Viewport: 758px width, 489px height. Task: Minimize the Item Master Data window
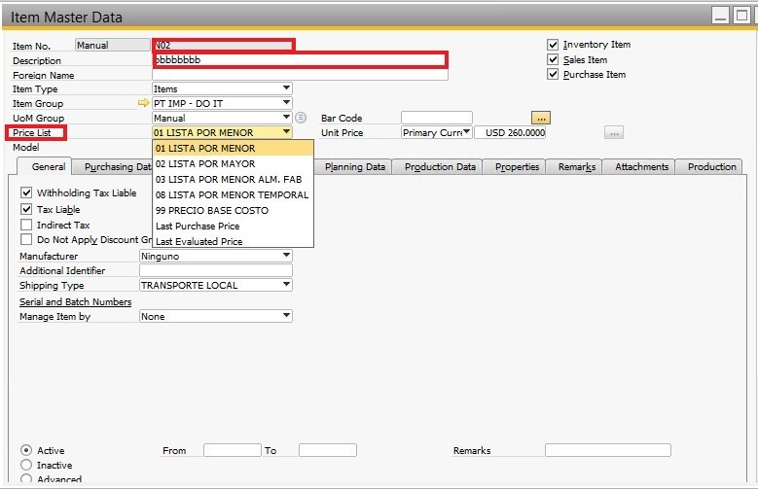(719, 16)
